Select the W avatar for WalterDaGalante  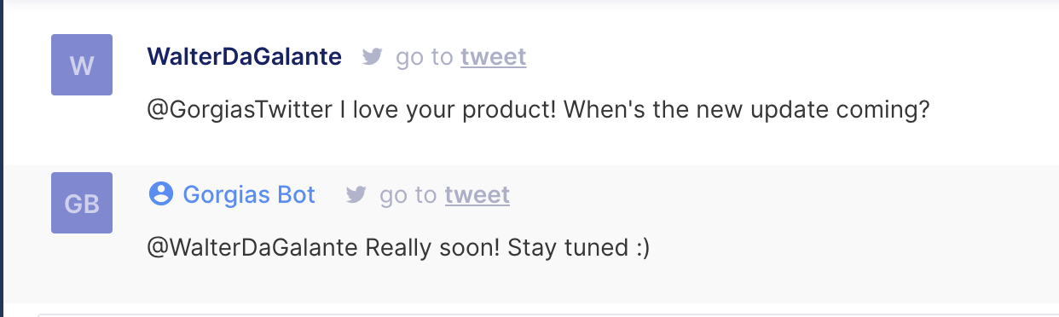[82, 65]
